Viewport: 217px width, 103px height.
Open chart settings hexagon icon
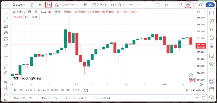188,5
